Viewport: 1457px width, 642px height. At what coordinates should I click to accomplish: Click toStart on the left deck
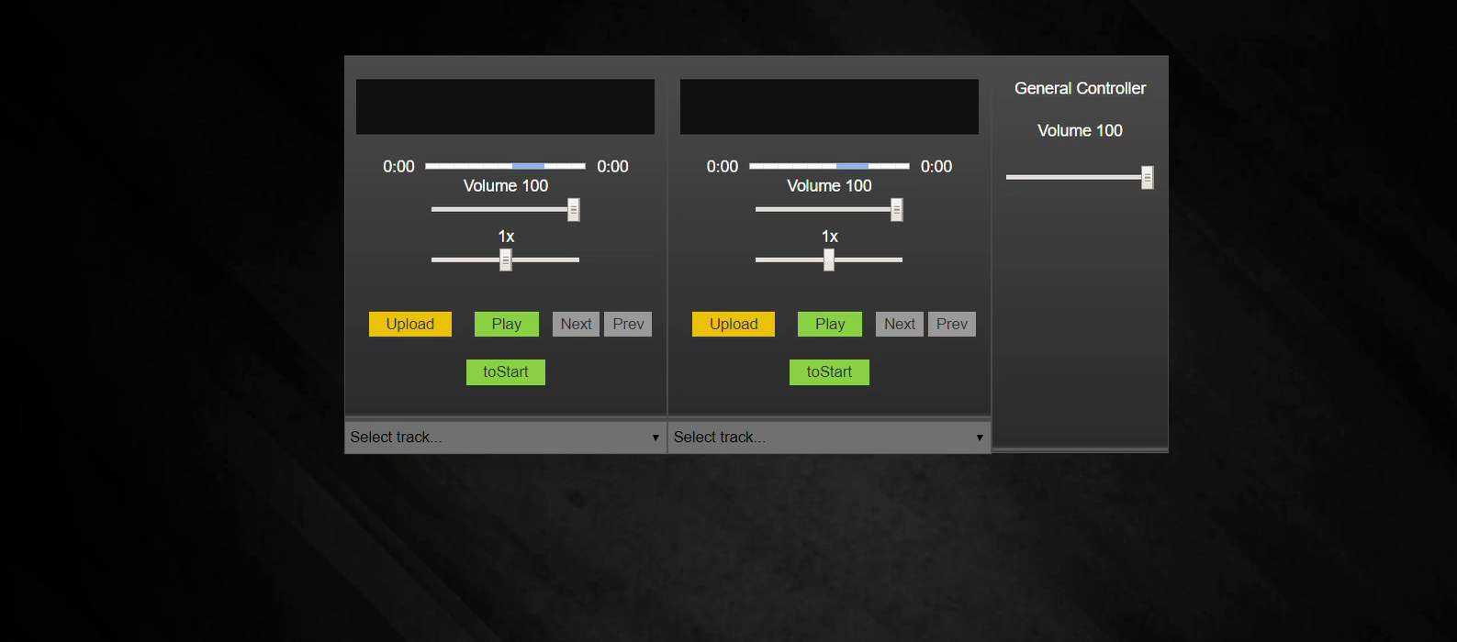coord(506,372)
